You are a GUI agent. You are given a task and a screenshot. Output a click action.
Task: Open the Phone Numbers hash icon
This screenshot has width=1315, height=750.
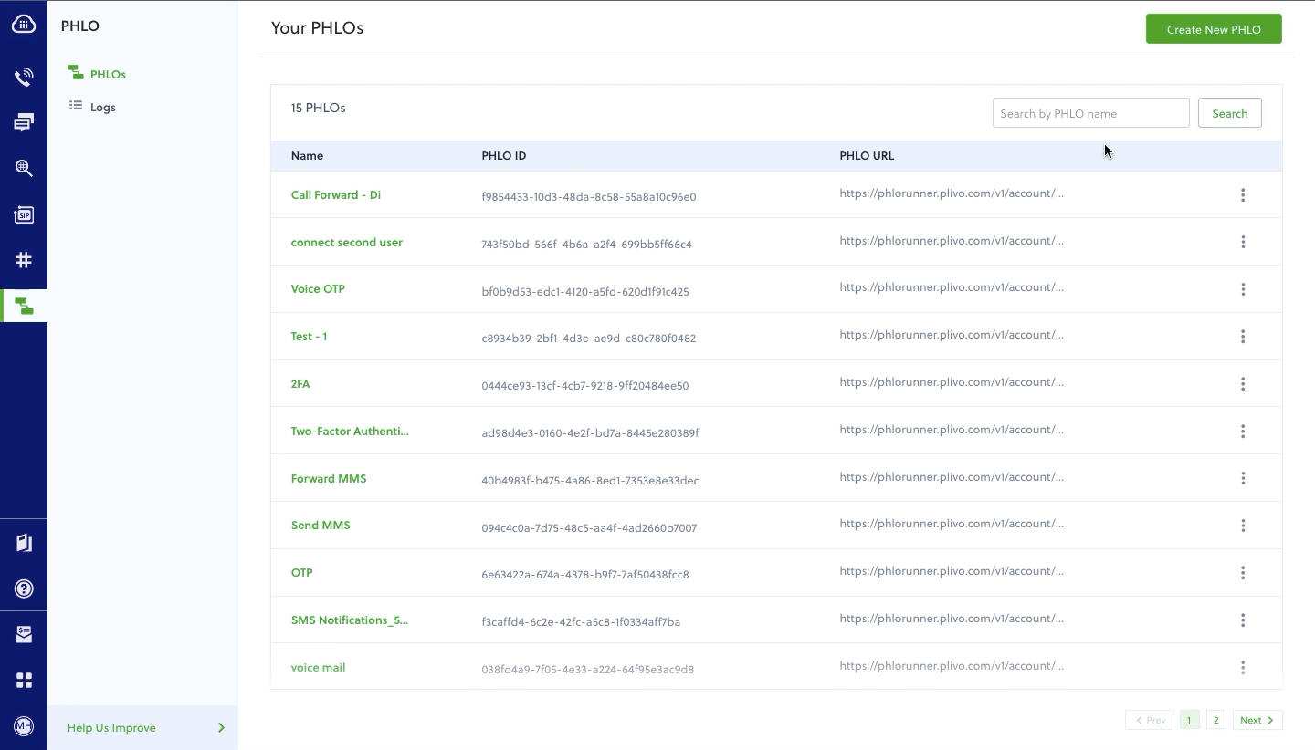[x=24, y=260]
